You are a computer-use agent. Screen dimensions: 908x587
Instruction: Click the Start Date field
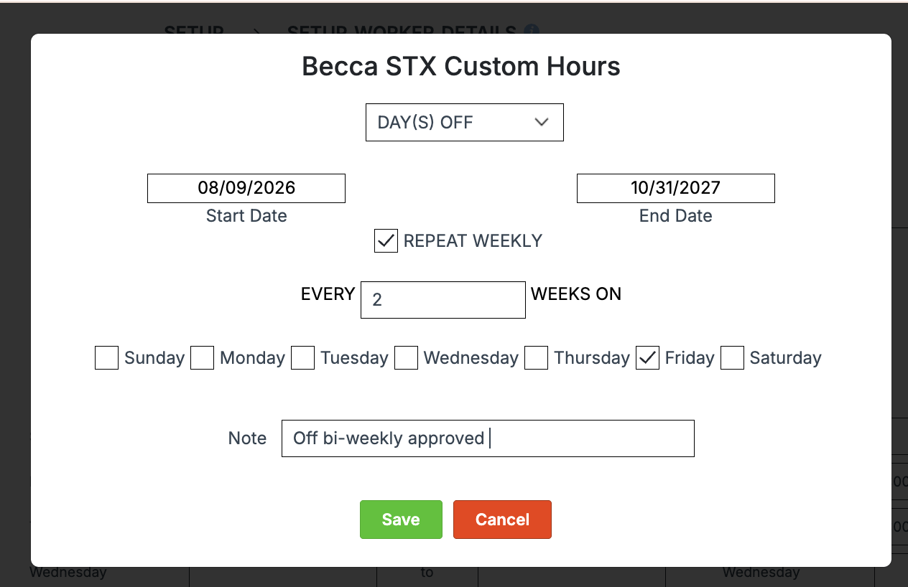click(x=246, y=188)
